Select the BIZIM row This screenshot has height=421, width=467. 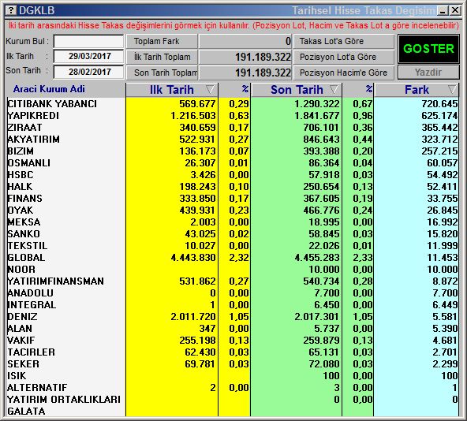(232, 151)
